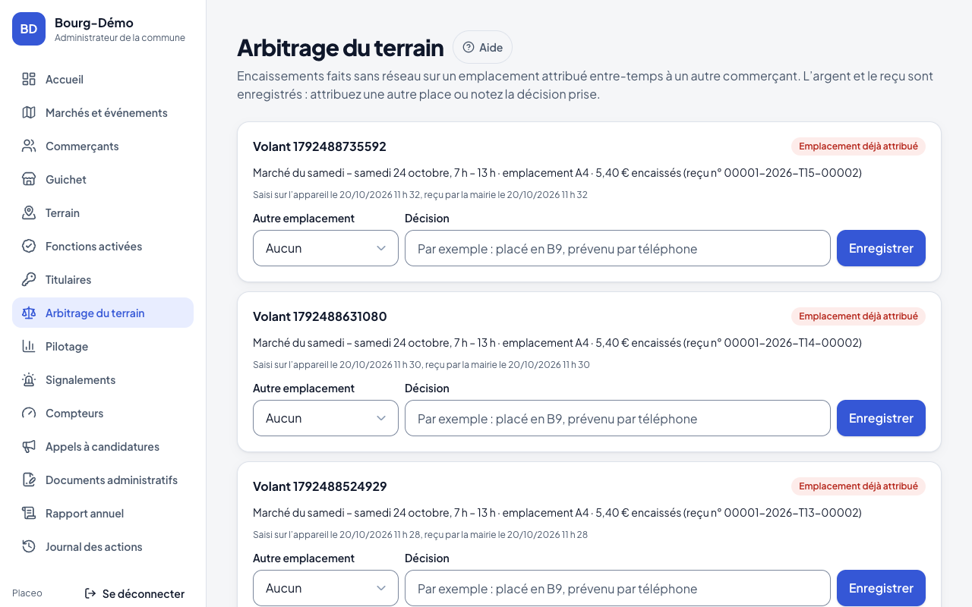Click the Emplacement déjà attribué badge on Volant 1792488735592
The image size is (972, 607).
click(x=858, y=146)
